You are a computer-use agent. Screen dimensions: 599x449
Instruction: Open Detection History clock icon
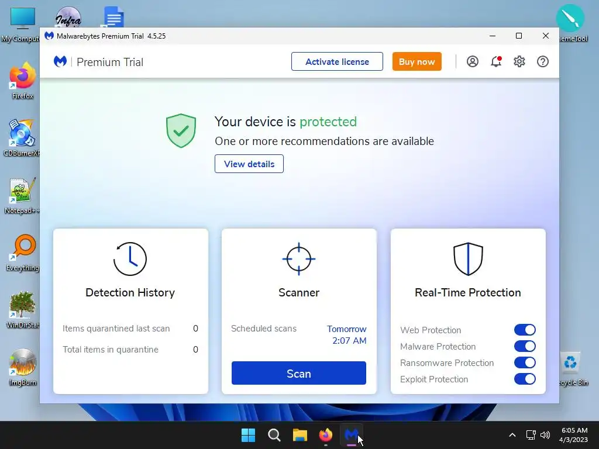pyautogui.click(x=130, y=259)
